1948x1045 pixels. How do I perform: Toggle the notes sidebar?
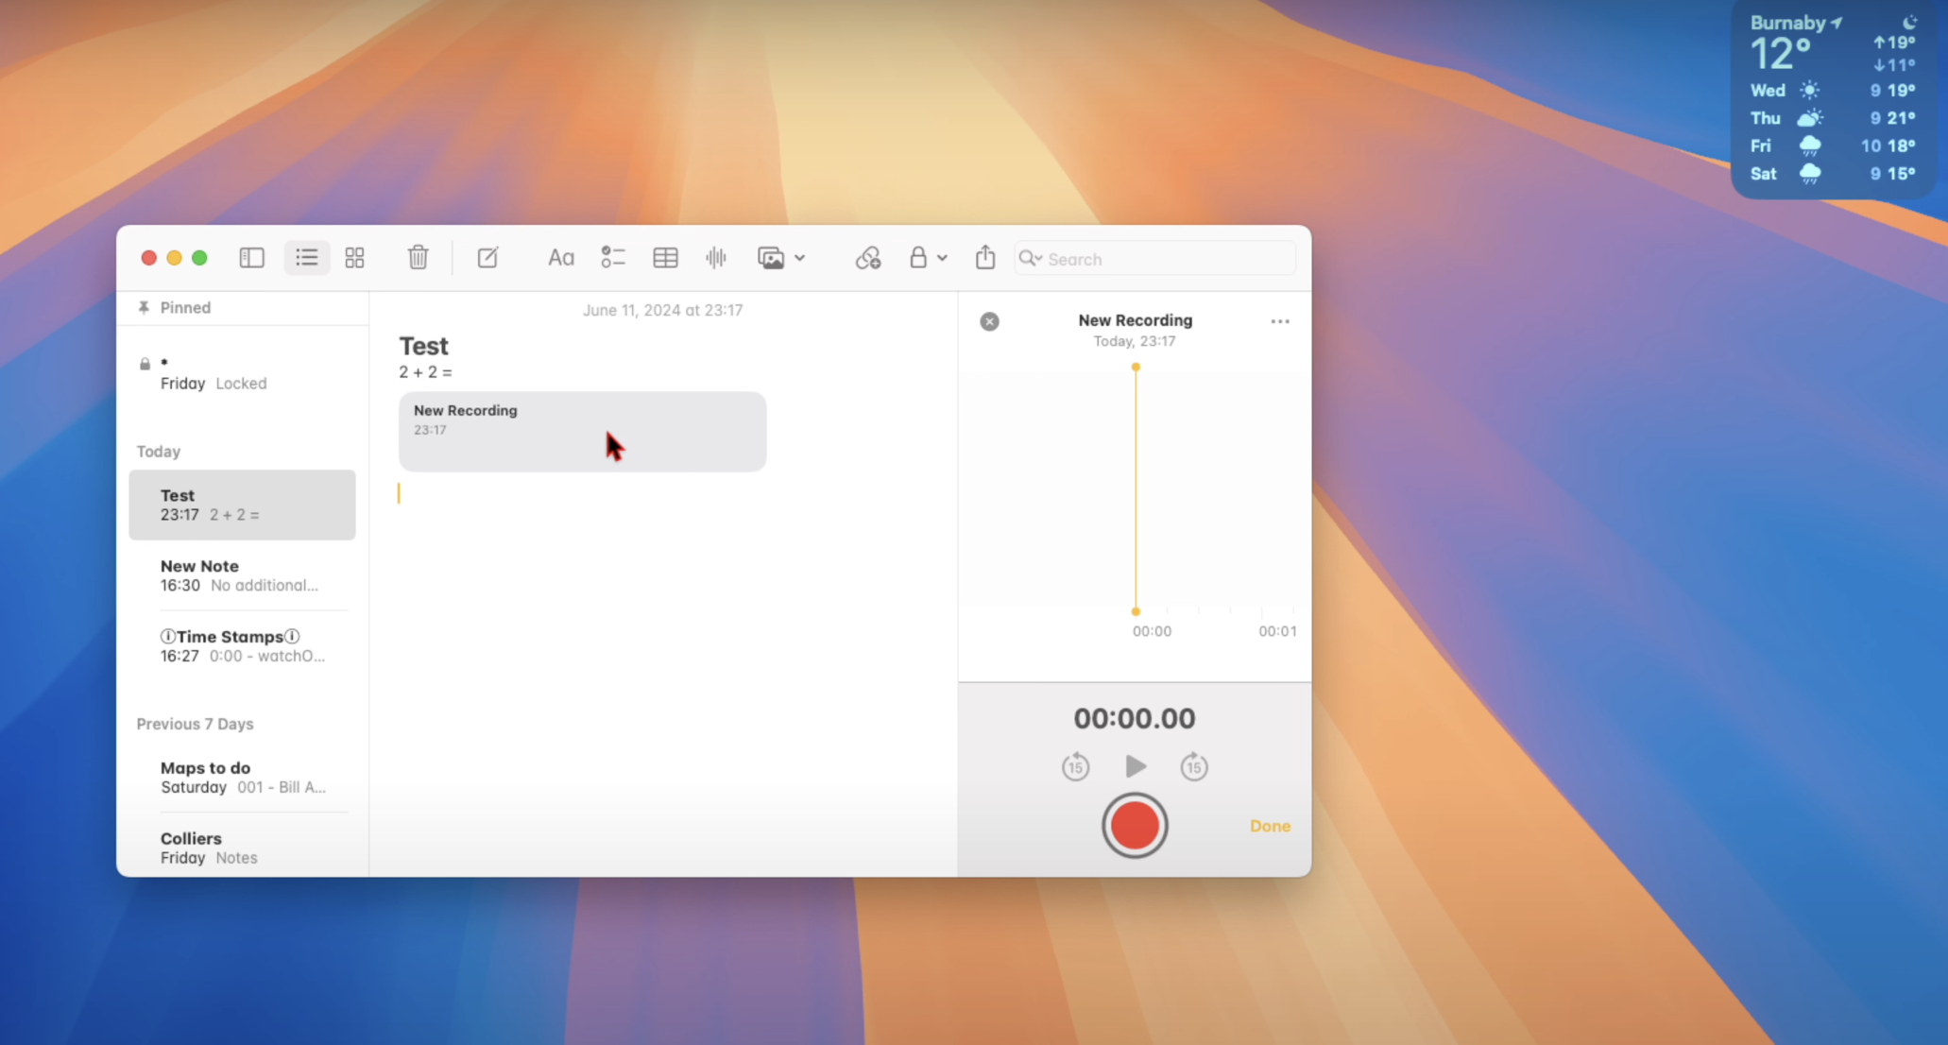pos(251,257)
